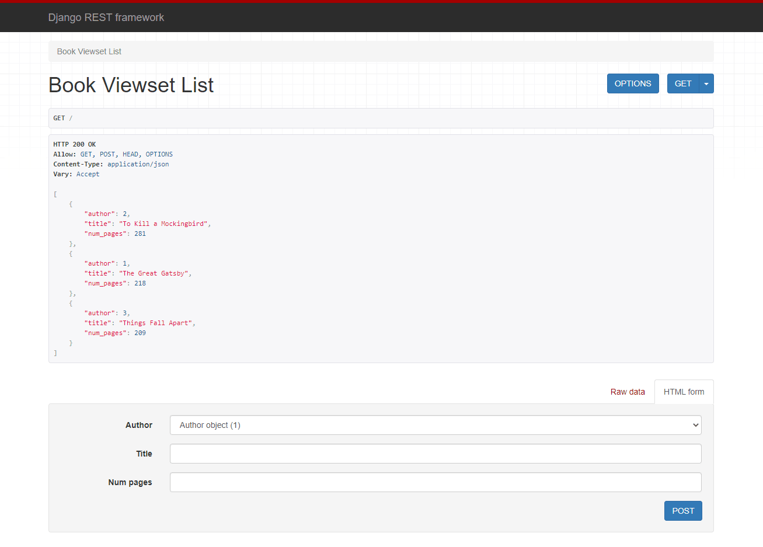Screen dimensions: 763x547
Task: Click inside the Num pages input field
Action: [435, 482]
